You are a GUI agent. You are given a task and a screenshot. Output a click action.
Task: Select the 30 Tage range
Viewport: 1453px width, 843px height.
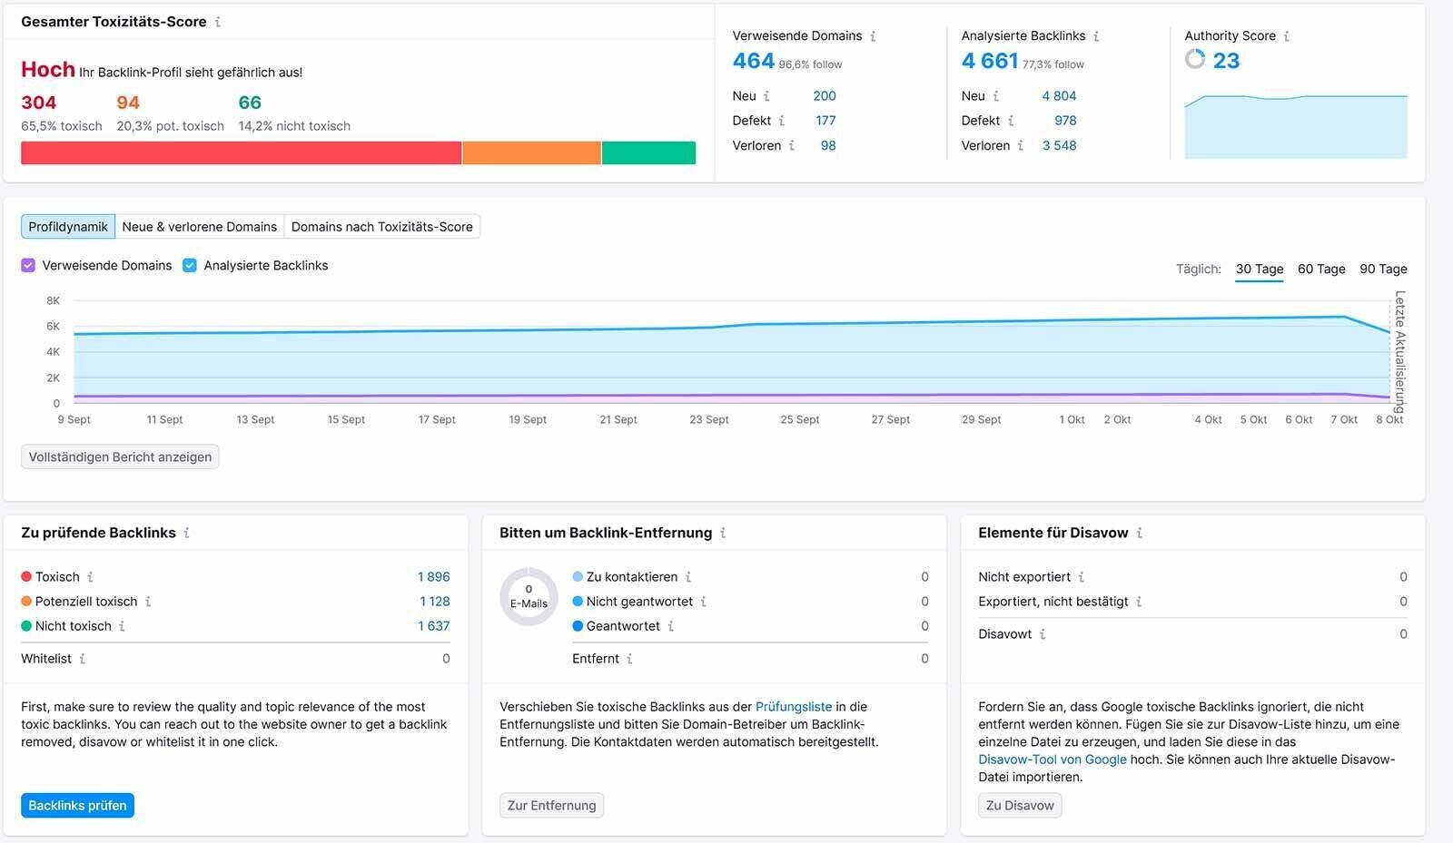pyautogui.click(x=1260, y=270)
